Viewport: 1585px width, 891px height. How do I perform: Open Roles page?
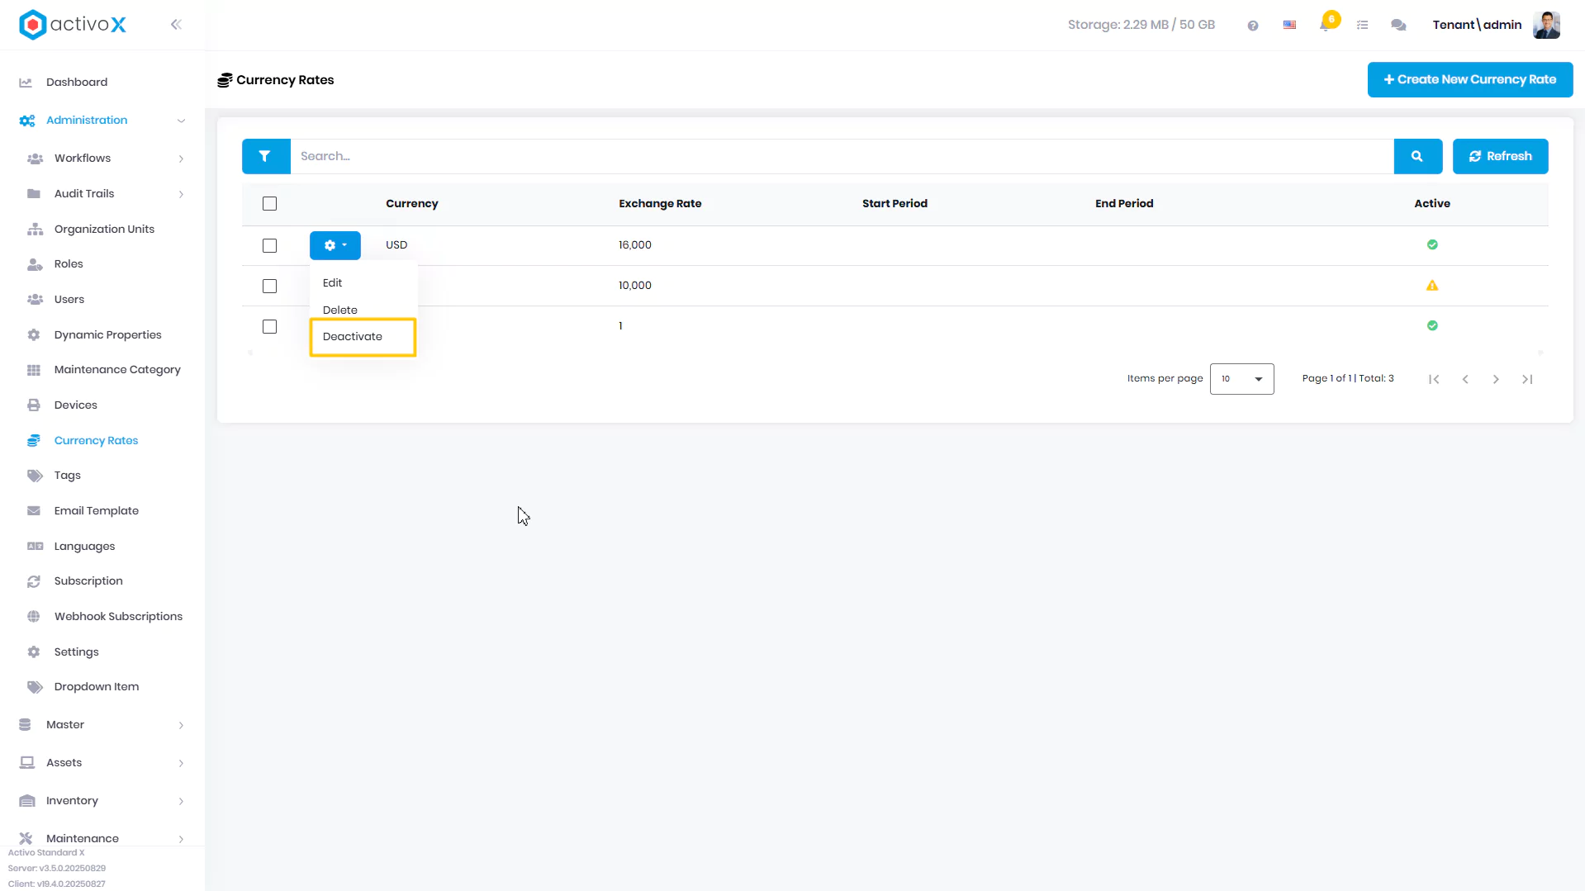tap(69, 264)
